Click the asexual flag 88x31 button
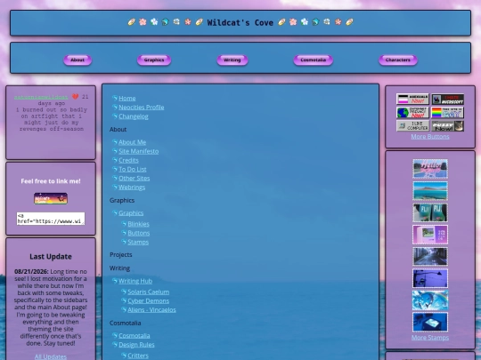 tap(412, 100)
